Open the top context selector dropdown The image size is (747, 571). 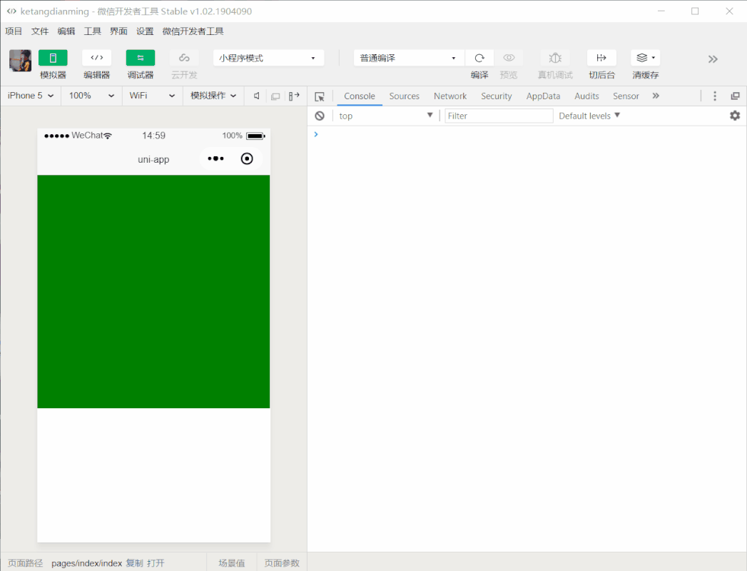385,116
